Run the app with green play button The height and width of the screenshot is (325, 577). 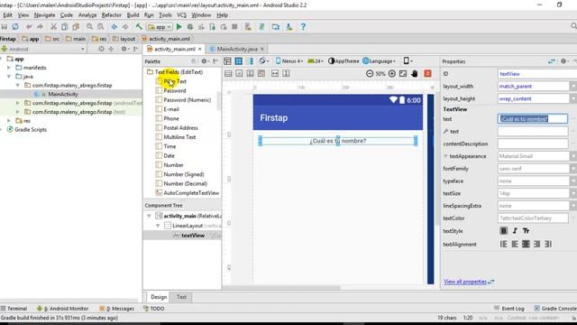(179, 27)
